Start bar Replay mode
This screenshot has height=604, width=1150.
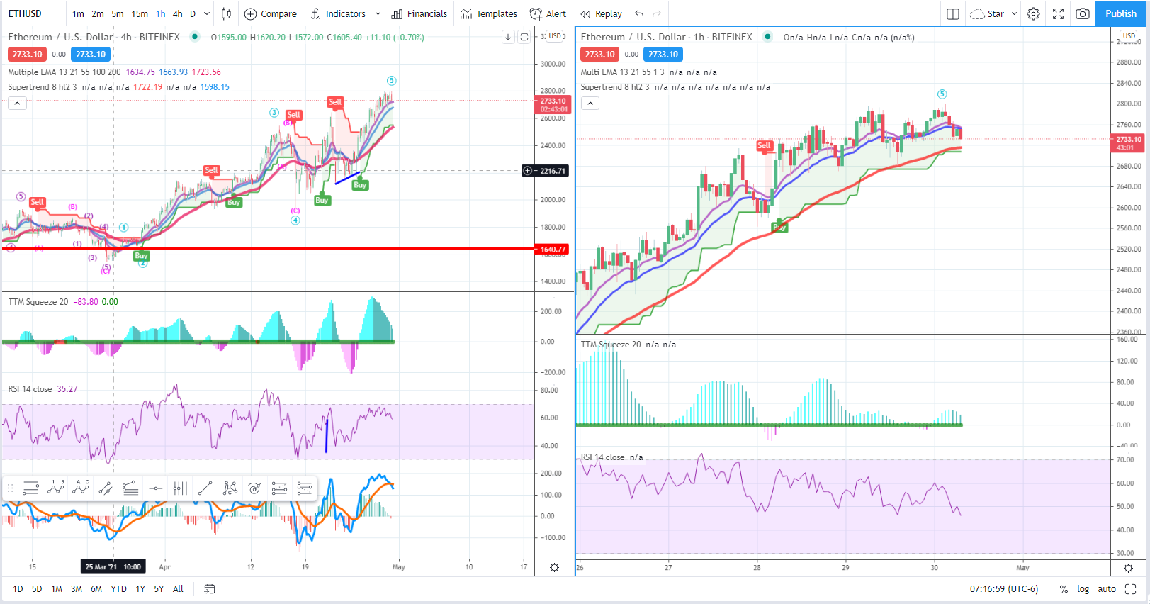click(x=601, y=13)
